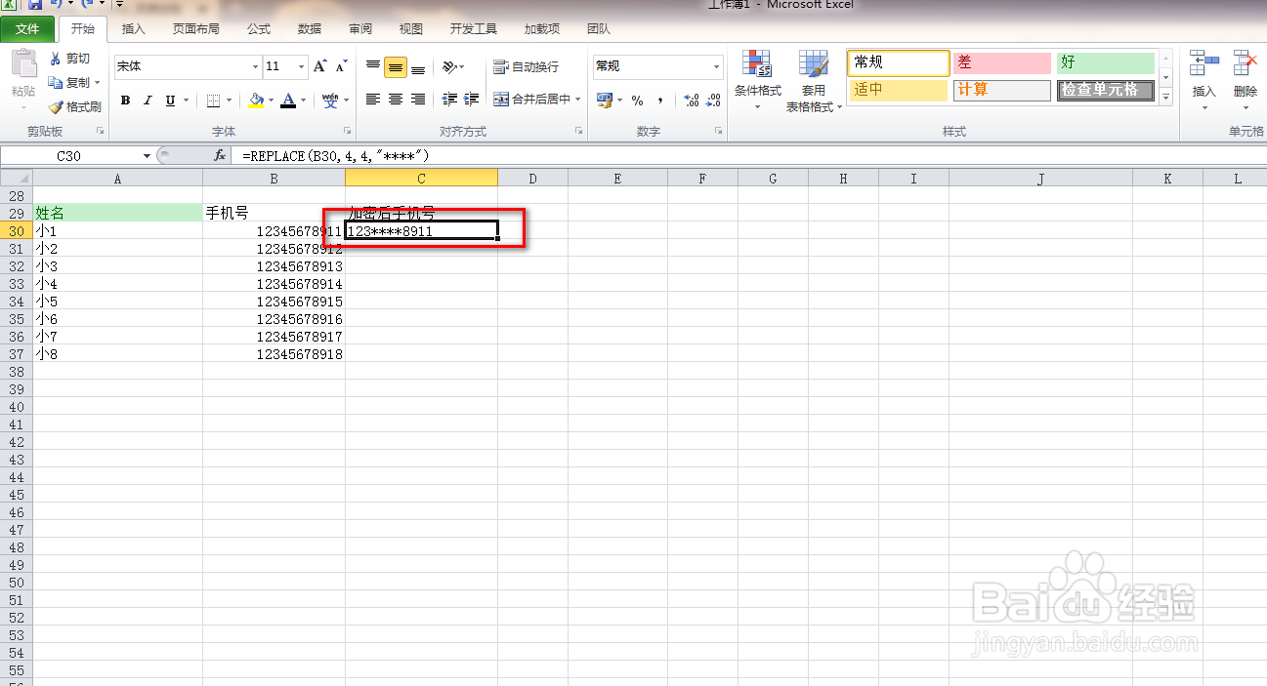Open the font size dropdown (11)

point(301,66)
